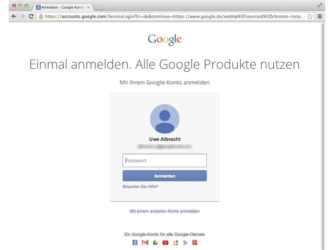The image size is (334, 250).
Task: Click the Google Maps icon
Action: click(176, 242)
